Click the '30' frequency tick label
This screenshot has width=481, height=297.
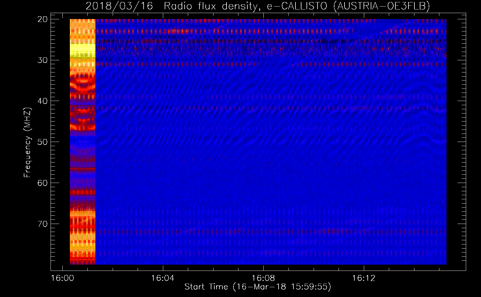43,60
